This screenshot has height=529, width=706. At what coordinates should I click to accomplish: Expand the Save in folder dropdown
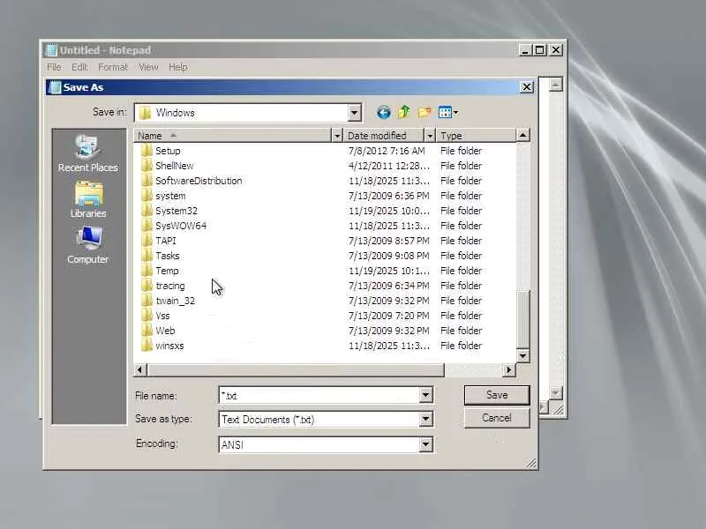click(x=355, y=113)
